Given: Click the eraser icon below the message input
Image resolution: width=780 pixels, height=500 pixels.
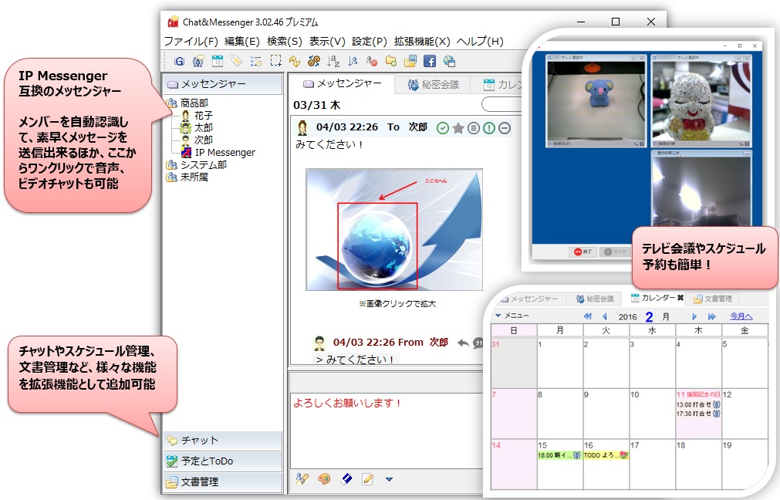Looking at the screenshot, I should coord(346,479).
